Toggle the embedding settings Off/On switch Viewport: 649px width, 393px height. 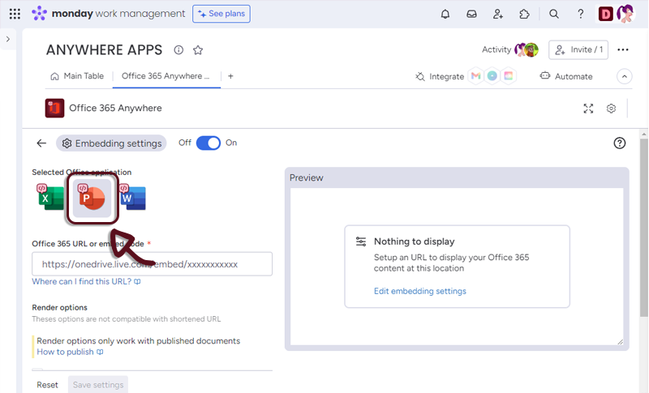click(x=208, y=143)
